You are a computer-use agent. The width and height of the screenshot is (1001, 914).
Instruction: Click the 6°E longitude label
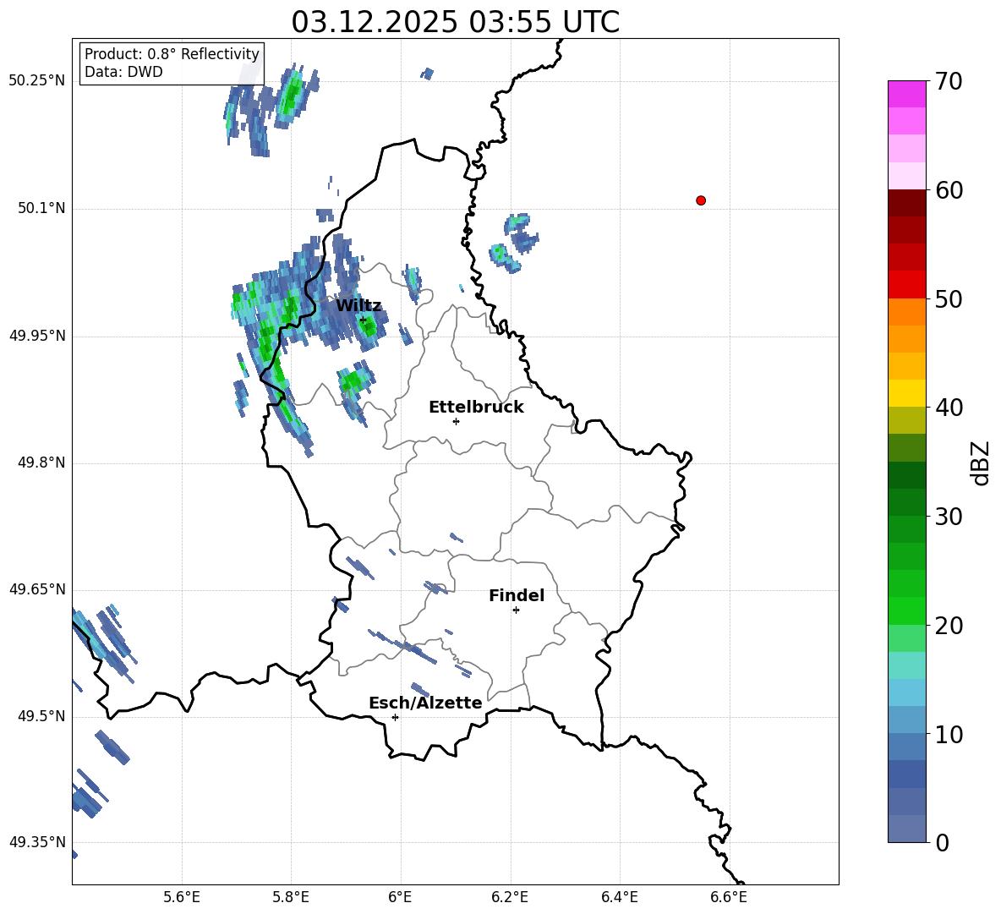tap(400, 897)
